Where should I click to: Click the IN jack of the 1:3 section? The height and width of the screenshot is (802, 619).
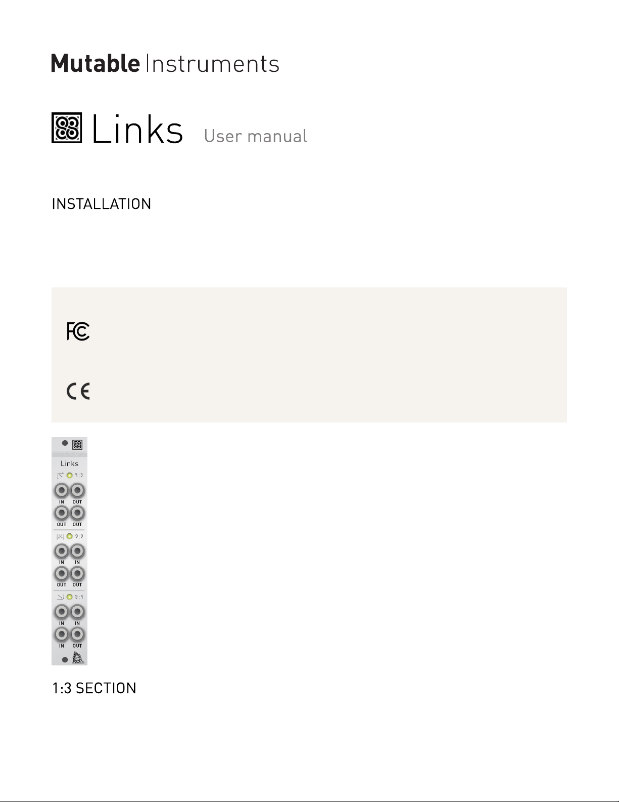coord(62,491)
